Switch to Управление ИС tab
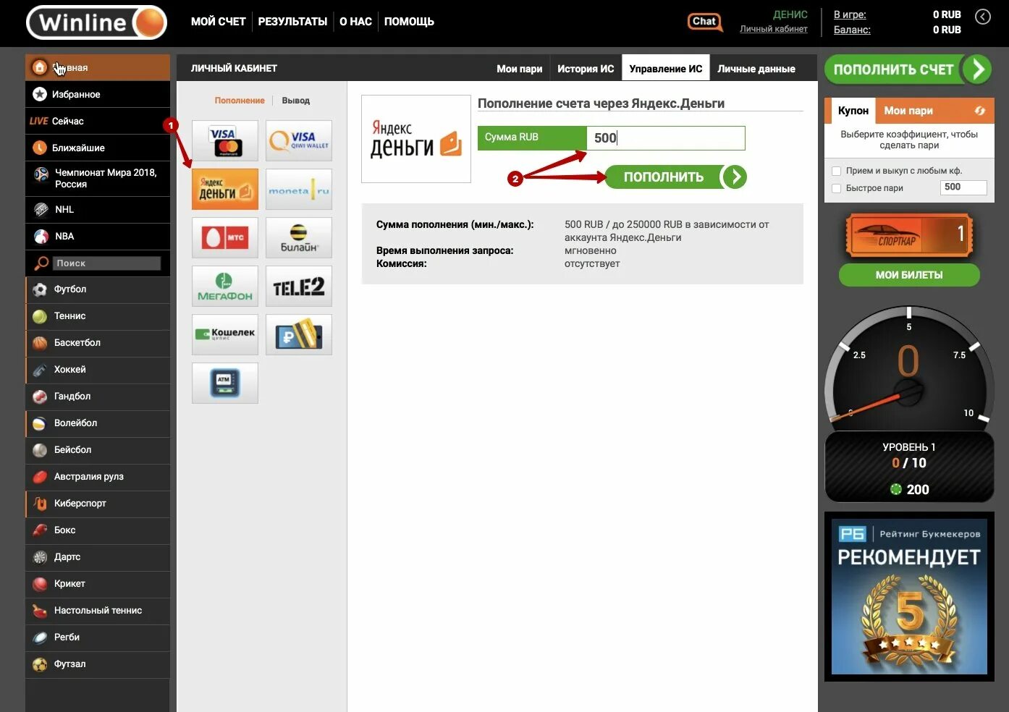Viewport: 1009px width, 712px height. [x=666, y=69]
